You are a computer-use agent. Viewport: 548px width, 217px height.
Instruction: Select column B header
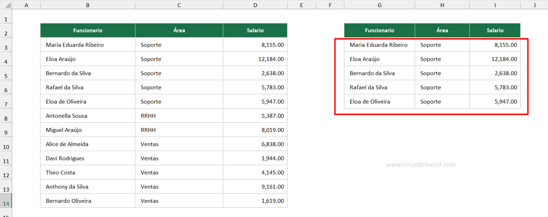pos(87,5)
